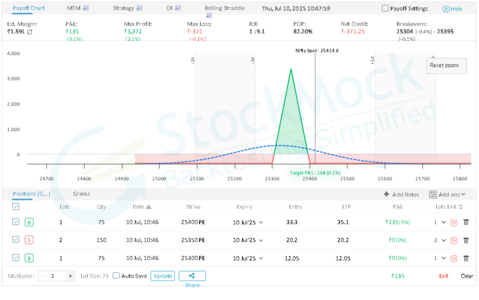Toggle the select-all positions checkbox
479x300 pixels.
click(16, 207)
